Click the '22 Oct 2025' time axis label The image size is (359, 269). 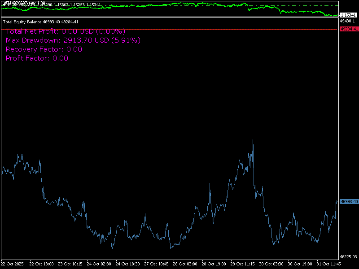click(13, 264)
